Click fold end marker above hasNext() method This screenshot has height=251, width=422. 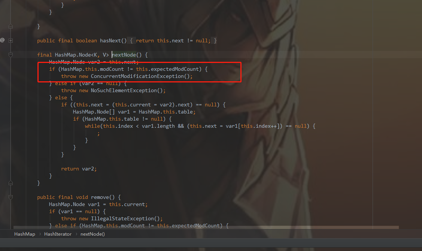coord(11,26)
